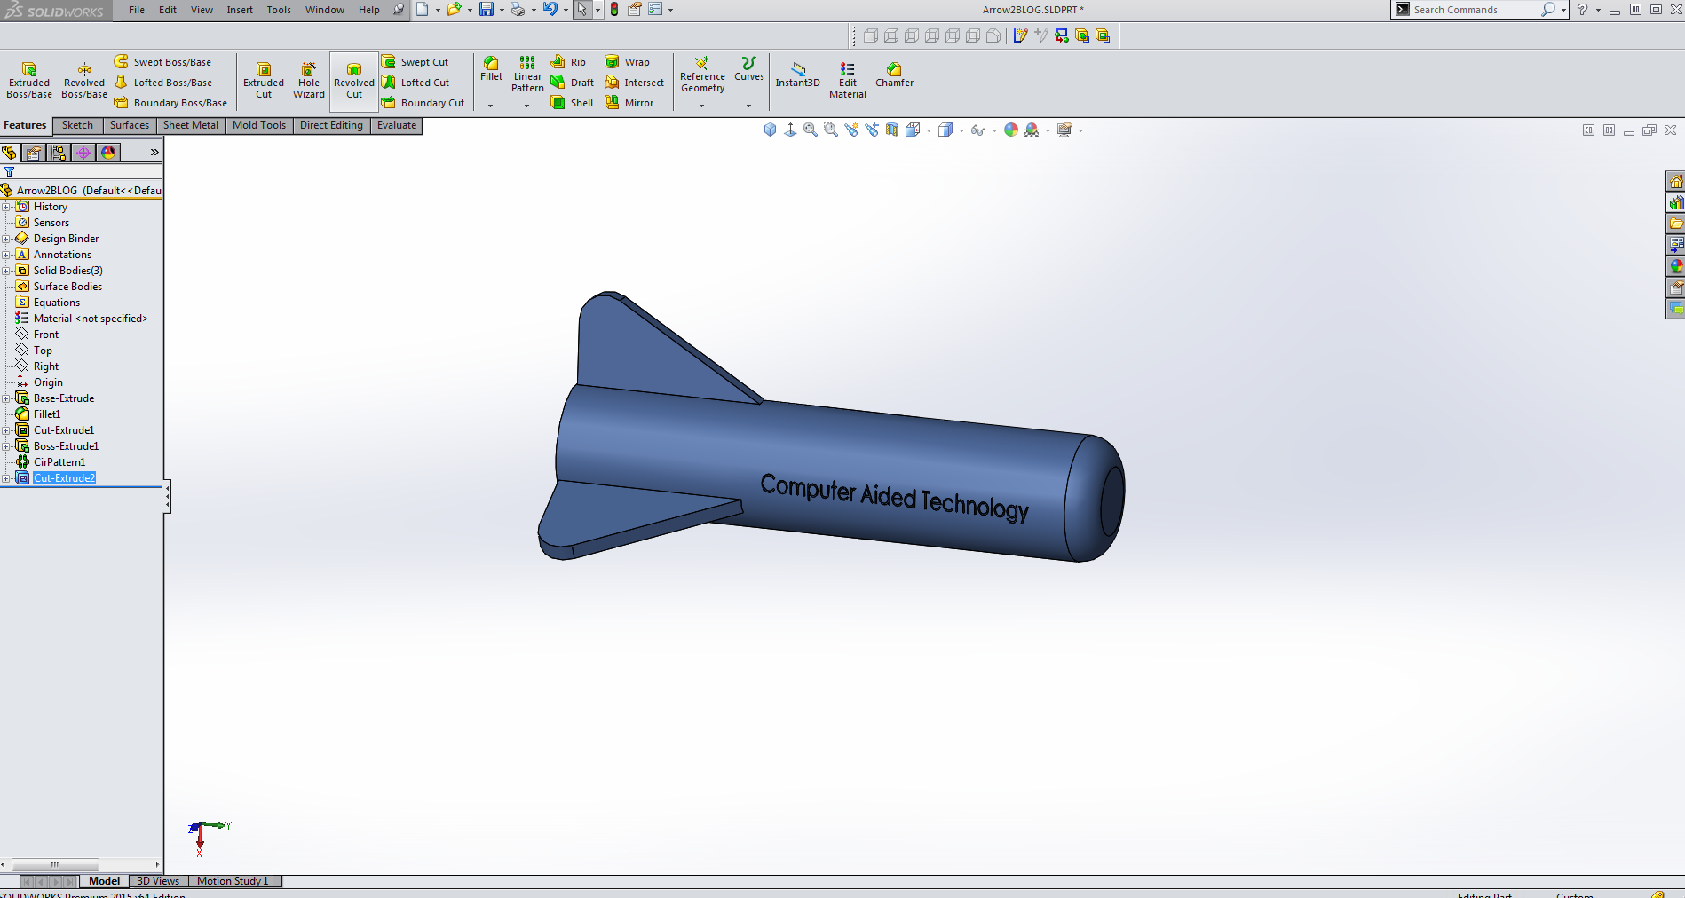Click the Chamfer tool icon
The width and height of the screenshot is (1685, 898).
point(894,74)
